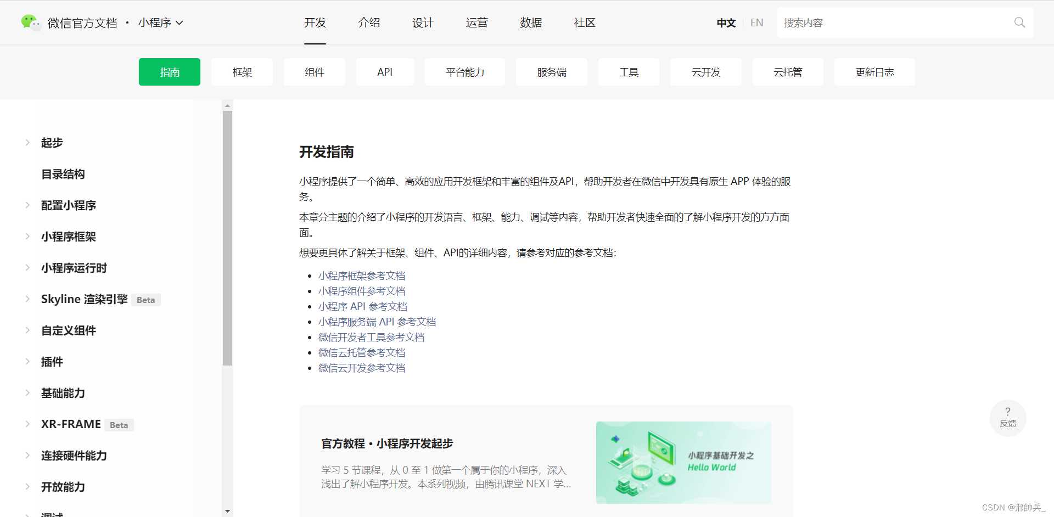
Task: Open the 云开发 sub-tab
Action: (706, 72)
